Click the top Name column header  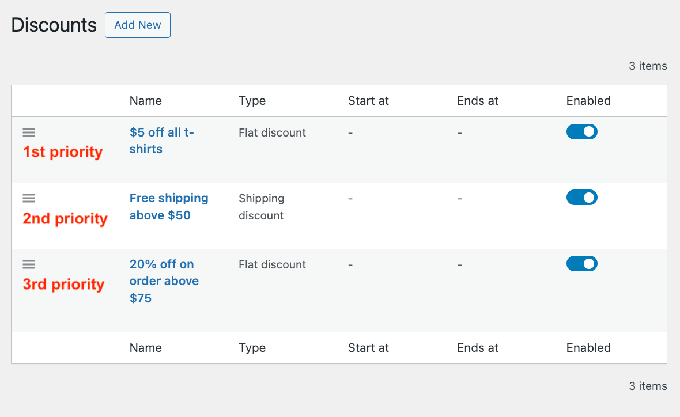tap(145, 101)
